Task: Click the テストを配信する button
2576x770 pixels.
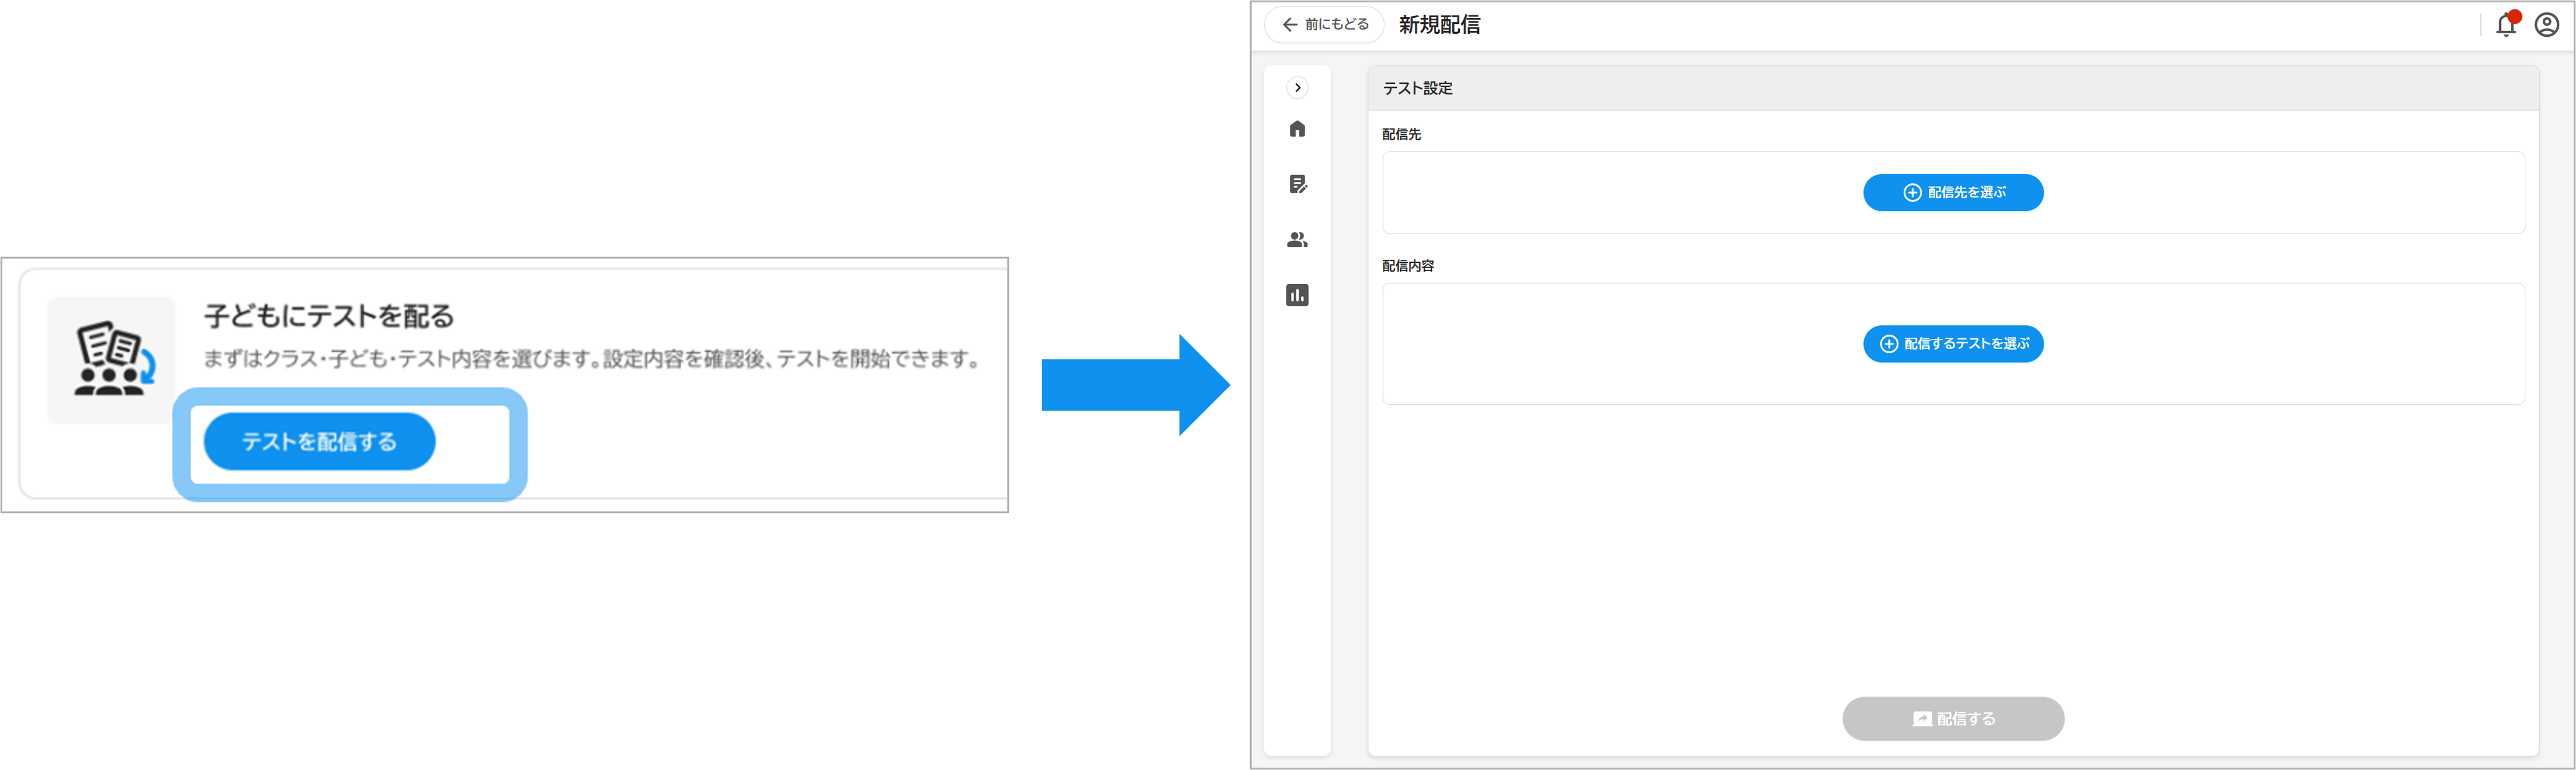Action: pyautogui.click(x=319, y=441)
